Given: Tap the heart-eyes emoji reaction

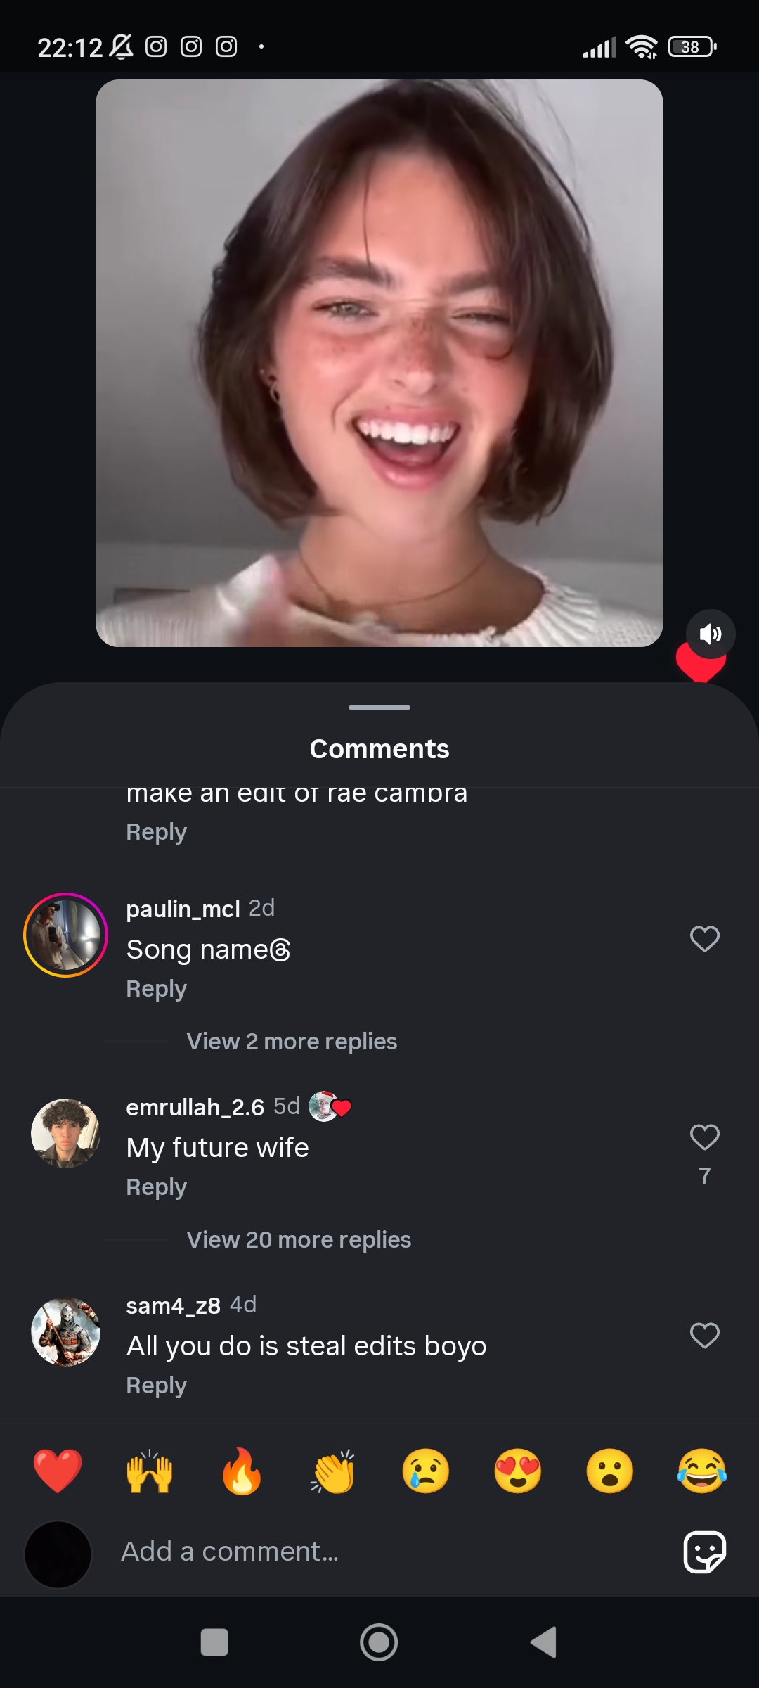Looking at the screenshot, I should [x=518, y=1471].
